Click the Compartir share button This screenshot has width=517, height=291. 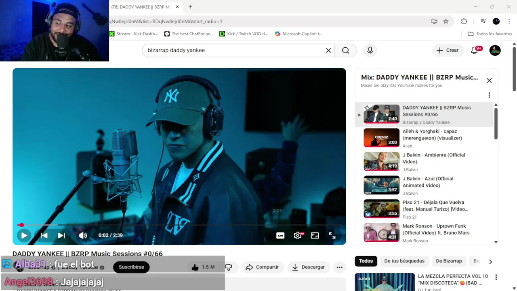262,267
